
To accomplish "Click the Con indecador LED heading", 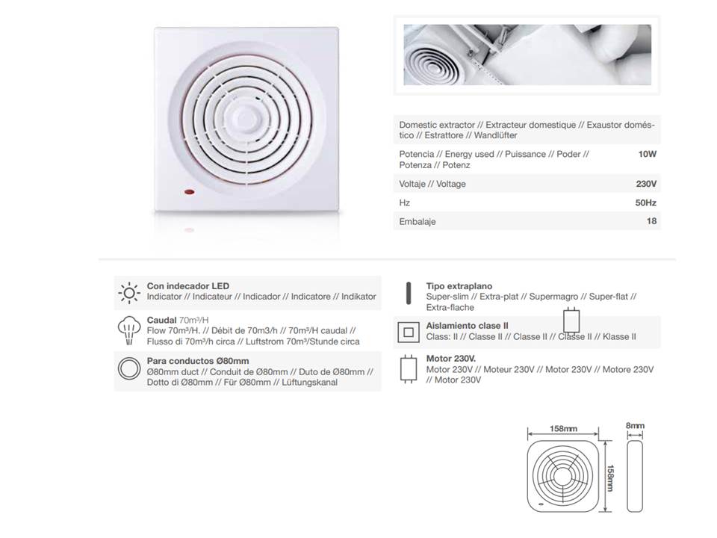I will coord(188,286).
